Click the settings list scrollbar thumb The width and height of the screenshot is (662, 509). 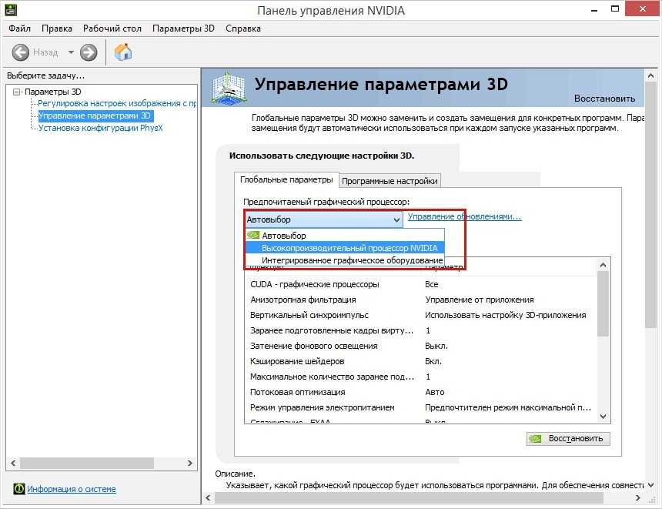coord(603,303)
